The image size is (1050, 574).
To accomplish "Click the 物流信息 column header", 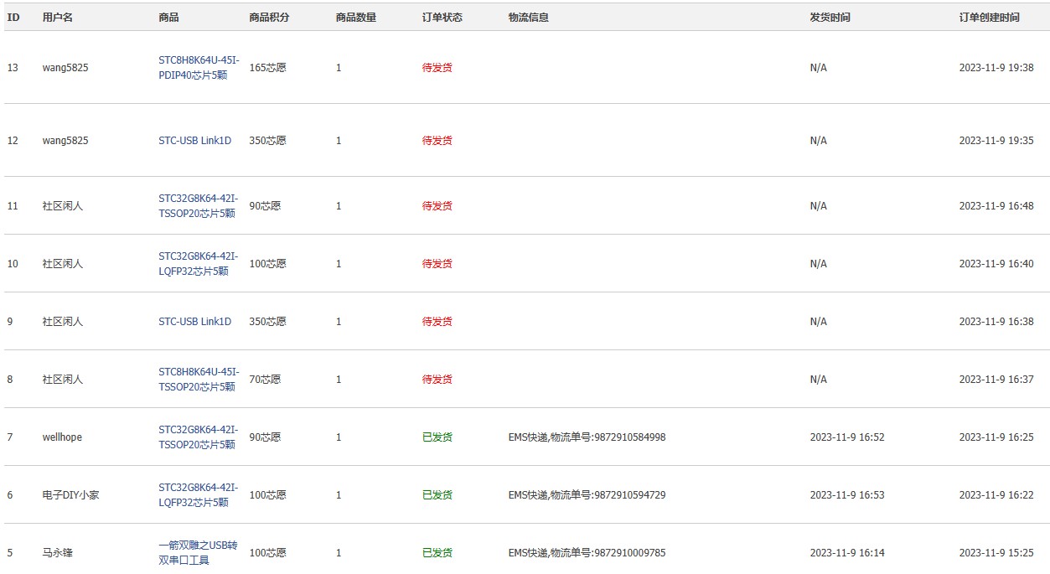I will [528, 18].
